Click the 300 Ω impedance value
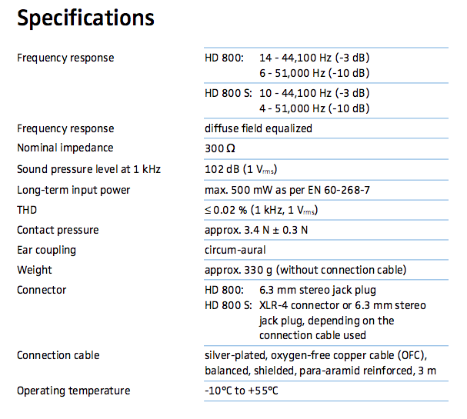The height and width of the screenshot is (419, 467). 215,148
